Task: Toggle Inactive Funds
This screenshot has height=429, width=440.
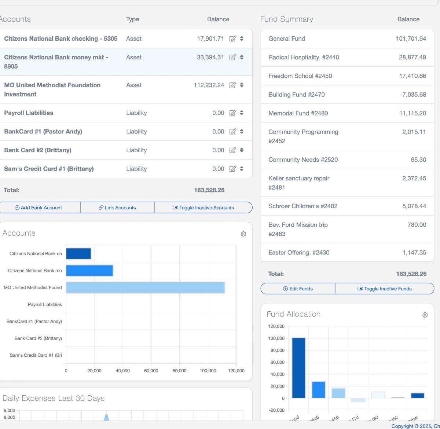Action: tap(384, 289)
